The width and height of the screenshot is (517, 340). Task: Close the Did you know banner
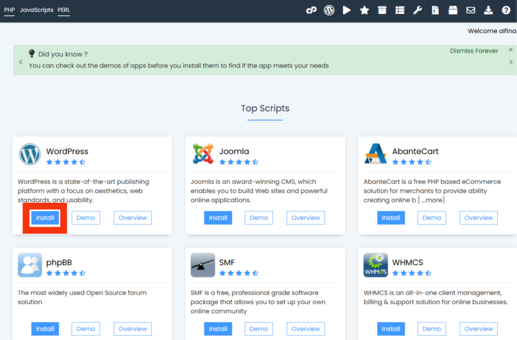(510, 50)
